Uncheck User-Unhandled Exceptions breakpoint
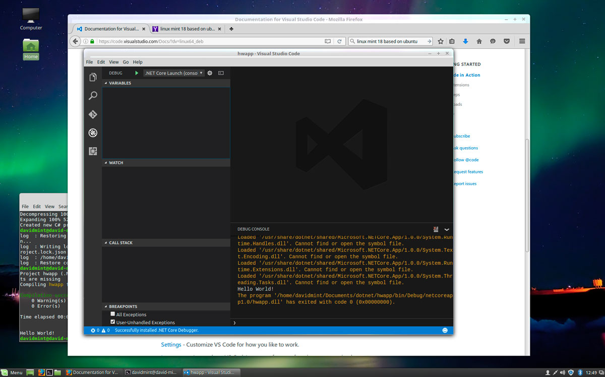The image size is (605, 377). coord(113,322)
